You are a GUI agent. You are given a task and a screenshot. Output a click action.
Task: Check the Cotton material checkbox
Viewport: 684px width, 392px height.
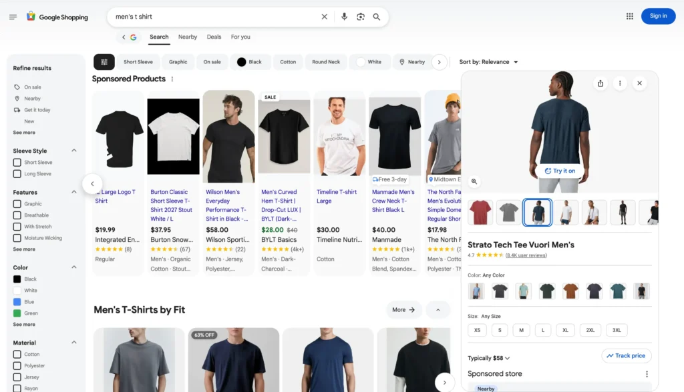(x=17, y=355)
